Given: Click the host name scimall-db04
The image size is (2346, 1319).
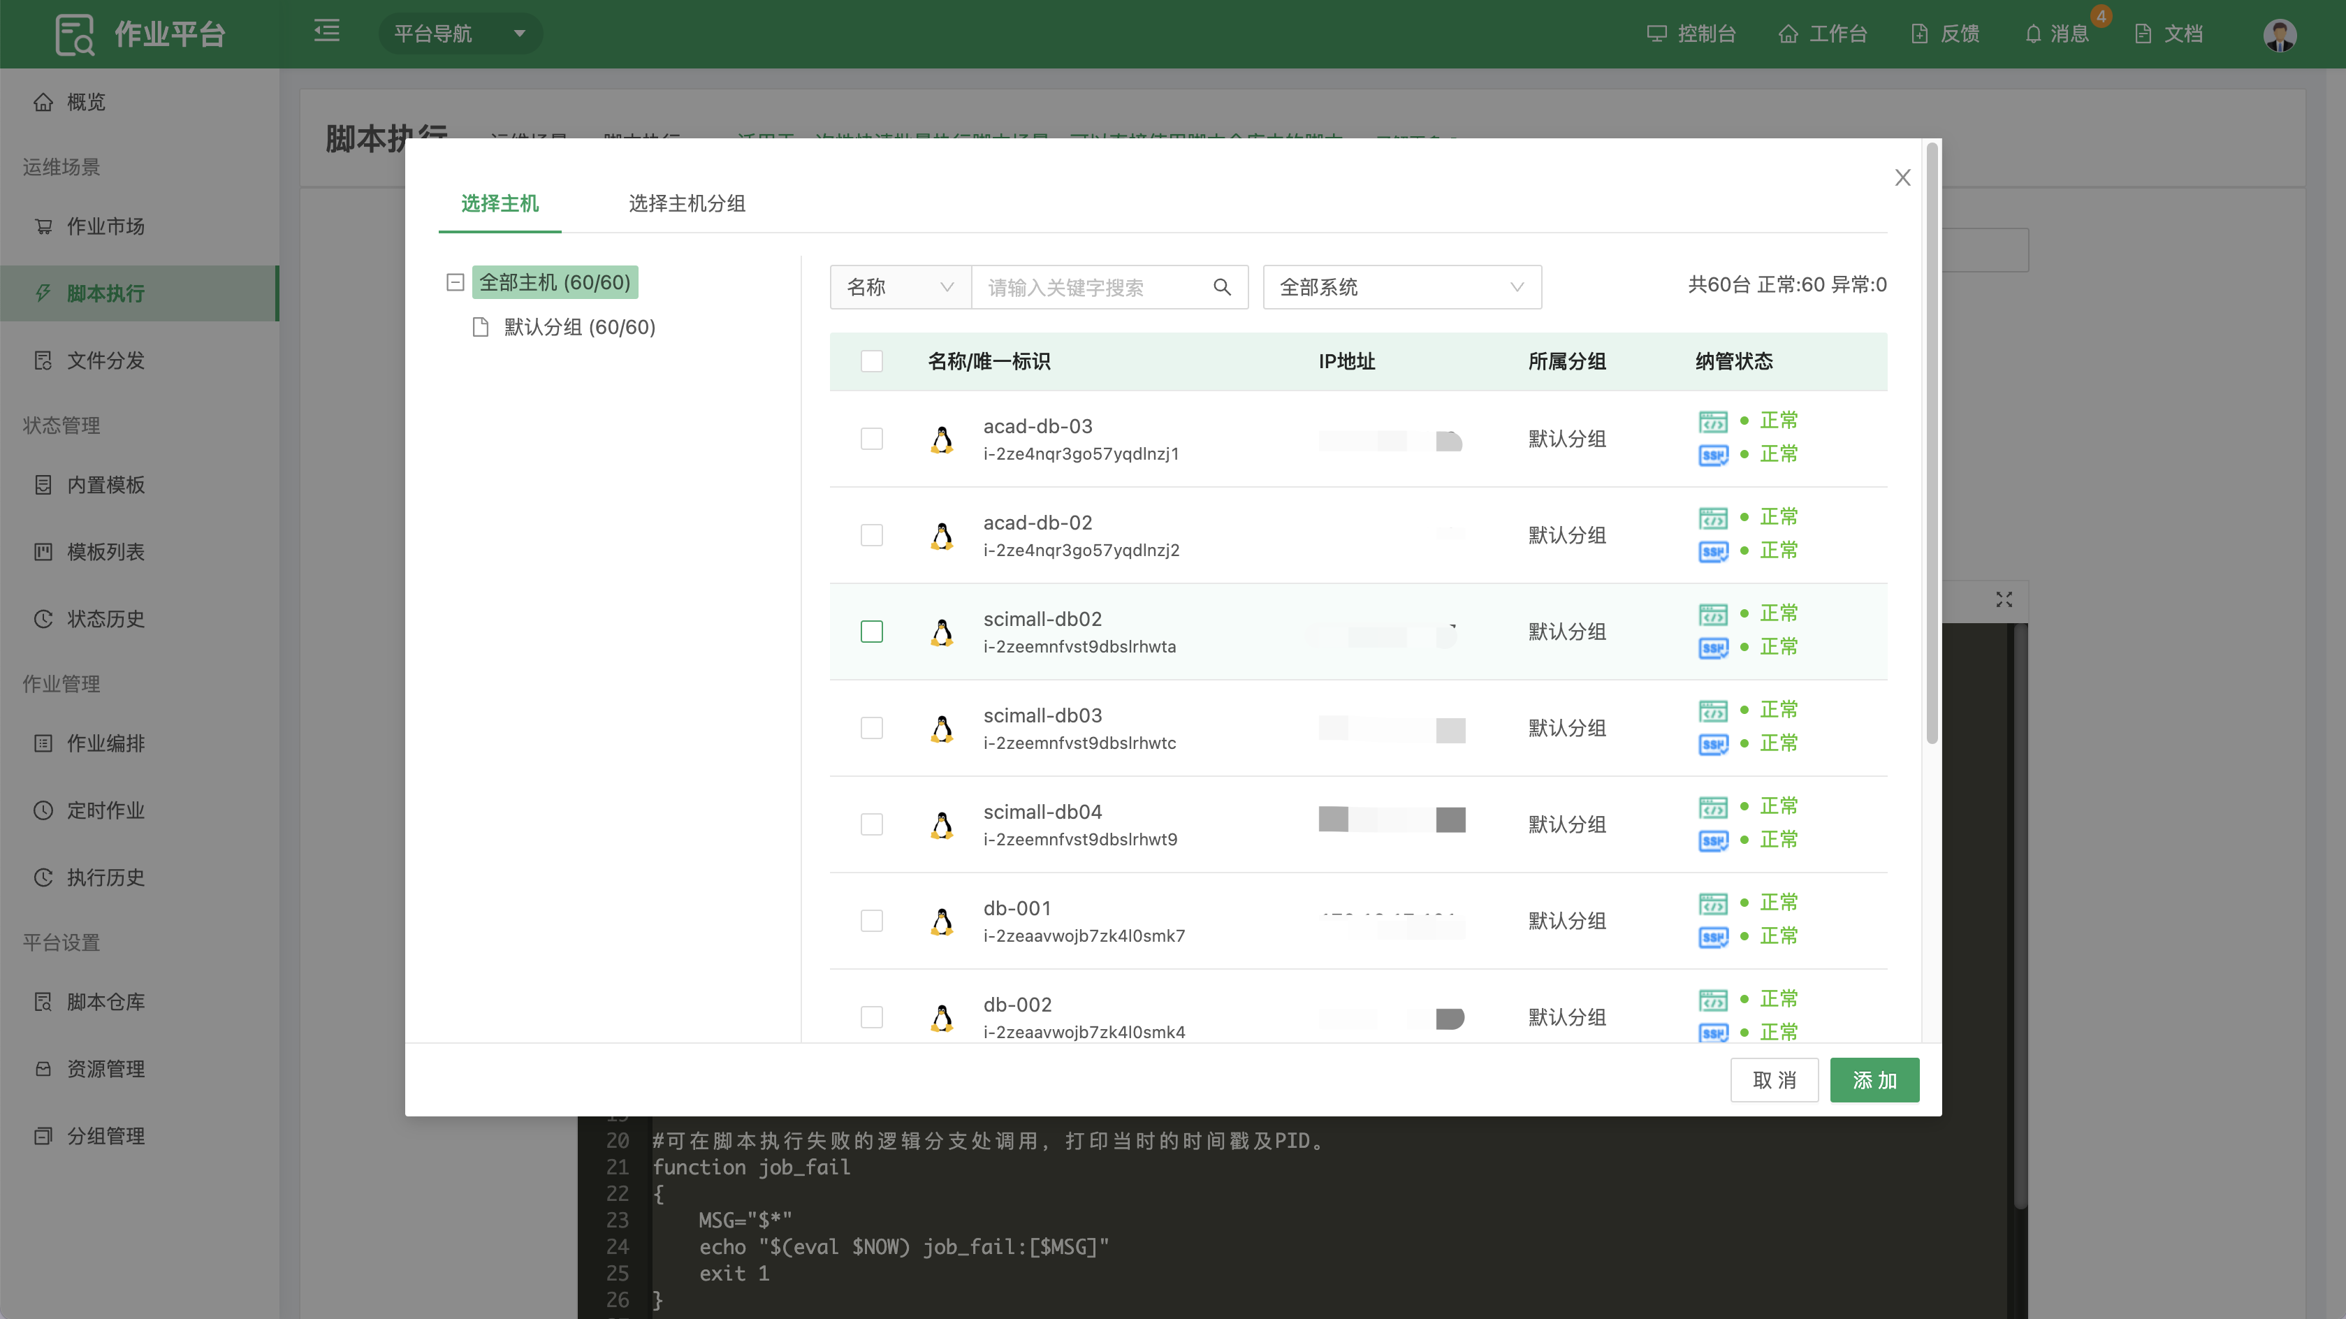Looking at the screenshot, I should [1042, 812].
